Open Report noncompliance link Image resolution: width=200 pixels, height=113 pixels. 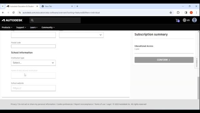click(84, 104)
